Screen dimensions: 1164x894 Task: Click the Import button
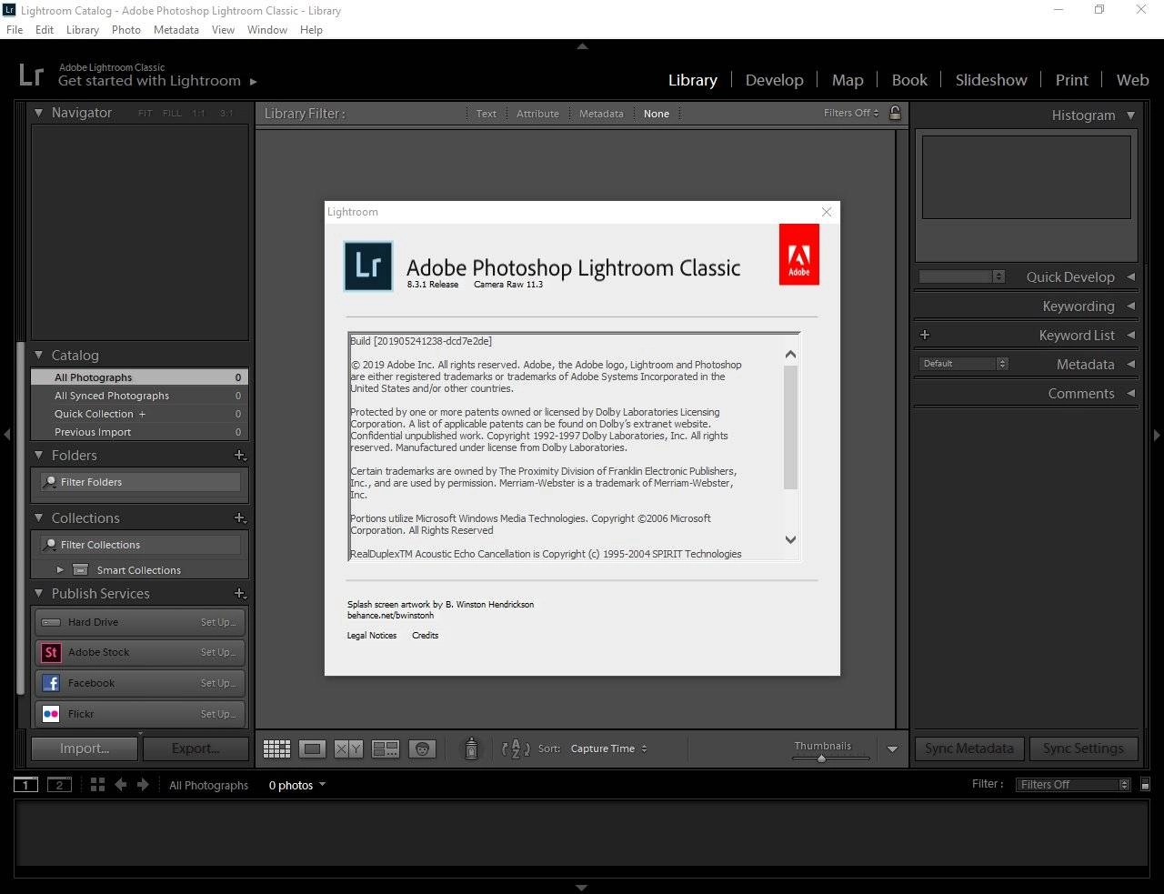tap(85, 748)
